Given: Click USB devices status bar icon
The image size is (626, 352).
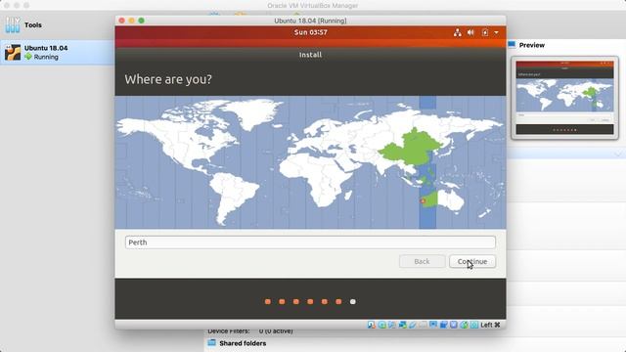Looking at the screenshot, I should [413, 325].
